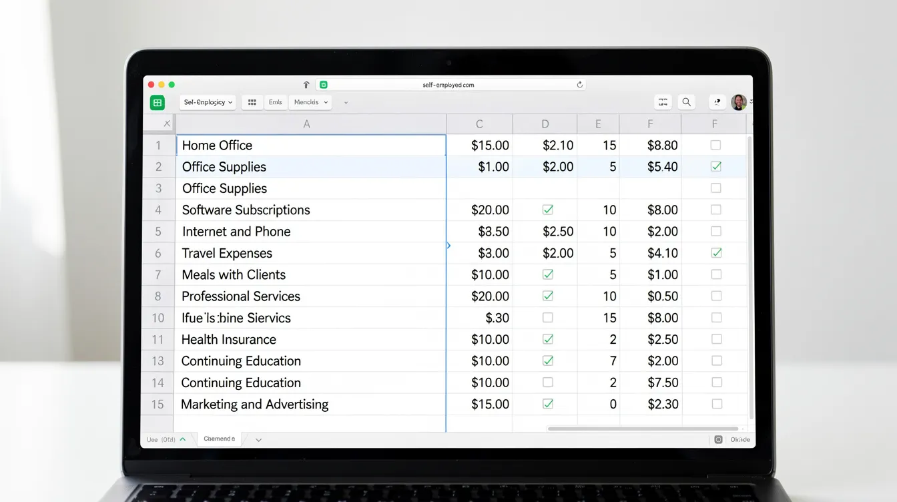This screenshot has width=897, height=502.
Task: Click the share collaborator icon
Action: pos(717,102)
